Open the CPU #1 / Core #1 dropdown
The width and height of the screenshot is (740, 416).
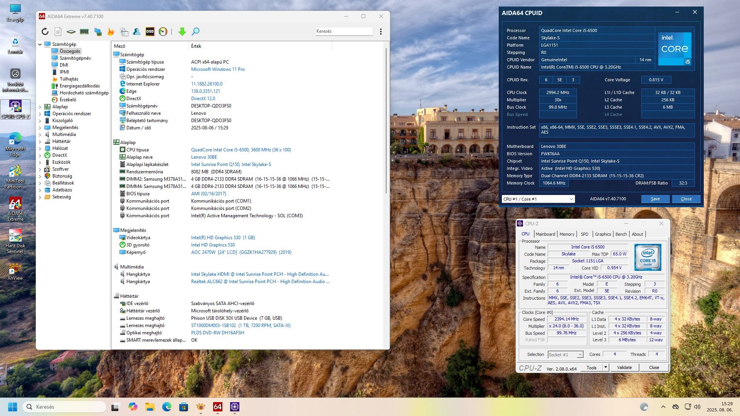tap(538, 199)
